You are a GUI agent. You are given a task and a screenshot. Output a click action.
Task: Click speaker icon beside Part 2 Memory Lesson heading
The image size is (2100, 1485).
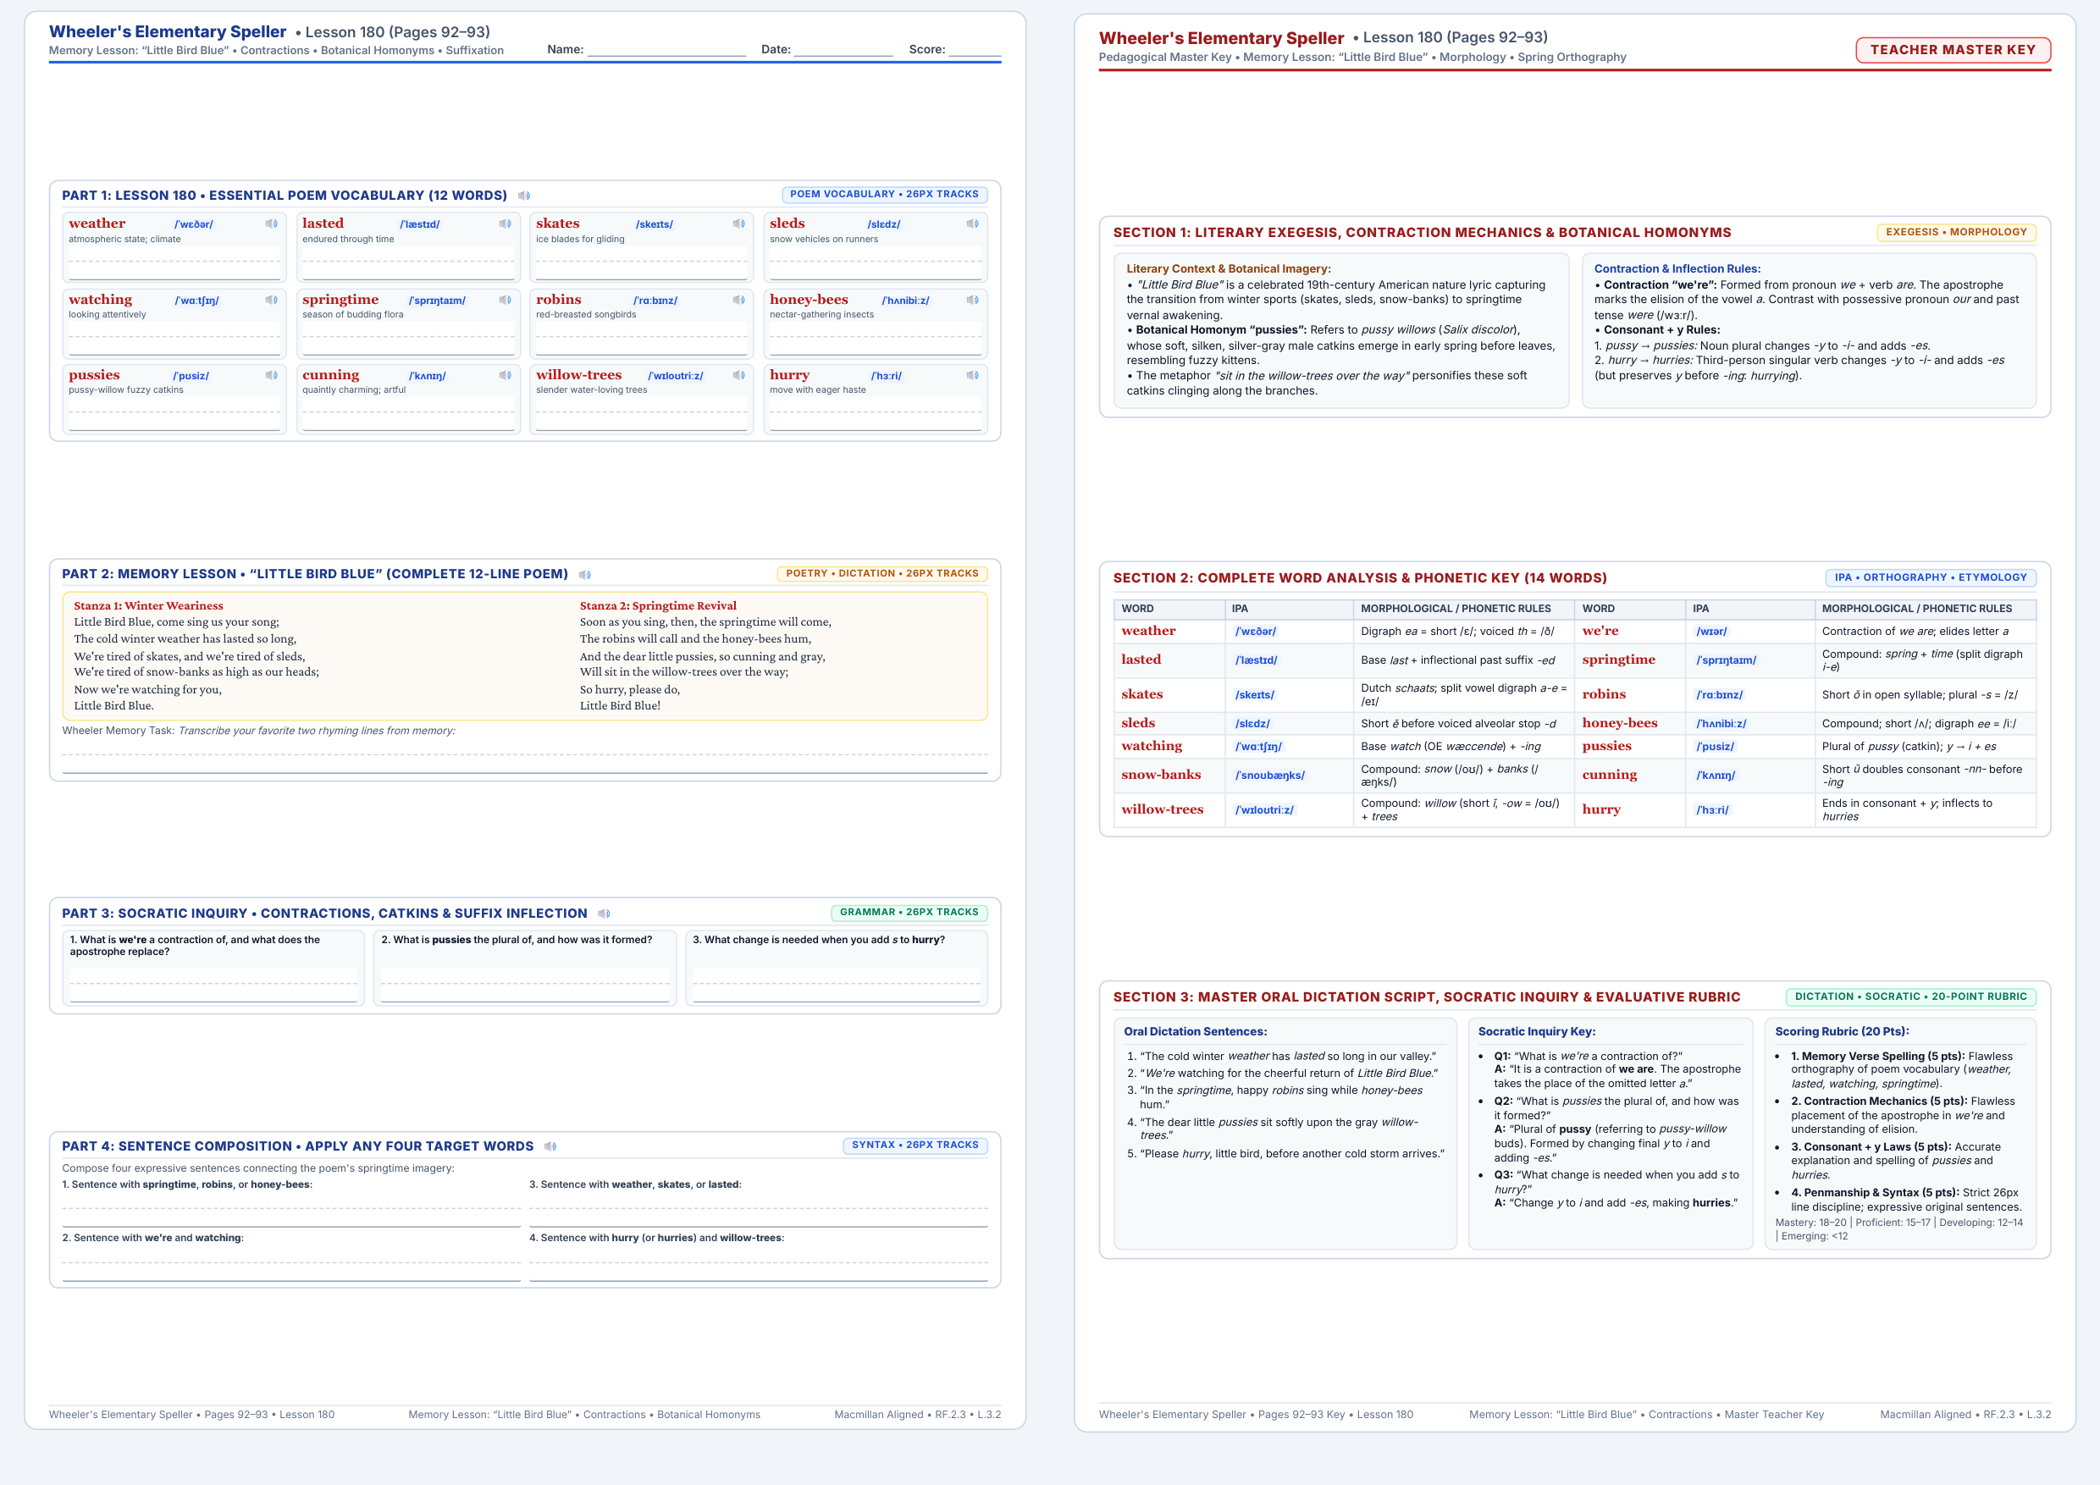point(585,575)
